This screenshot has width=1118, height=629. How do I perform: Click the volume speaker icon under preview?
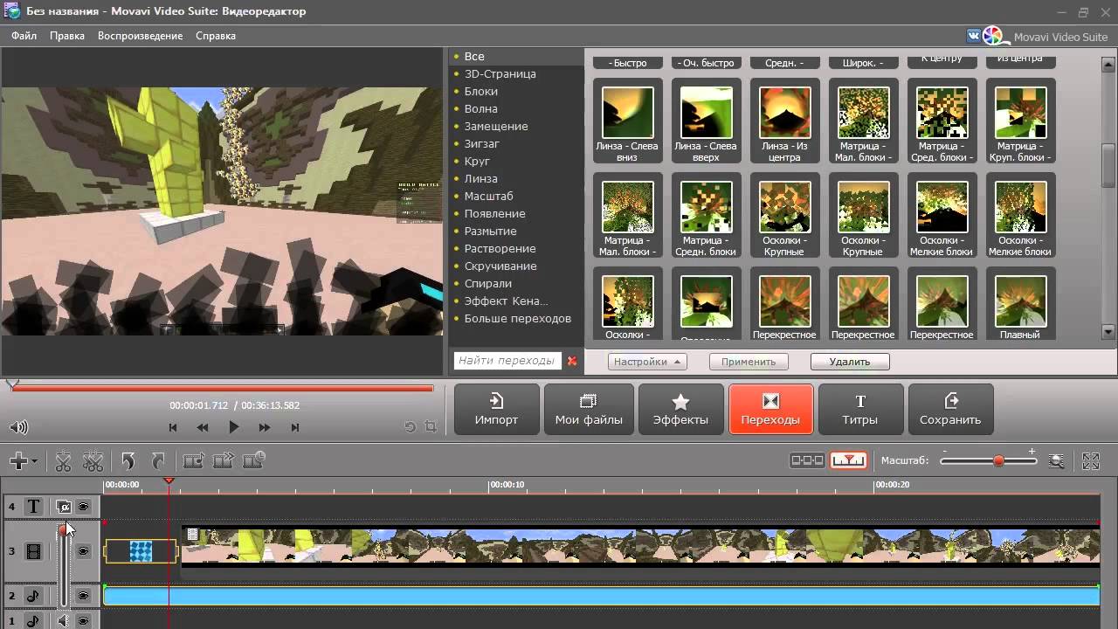click(x=18, y=427)
